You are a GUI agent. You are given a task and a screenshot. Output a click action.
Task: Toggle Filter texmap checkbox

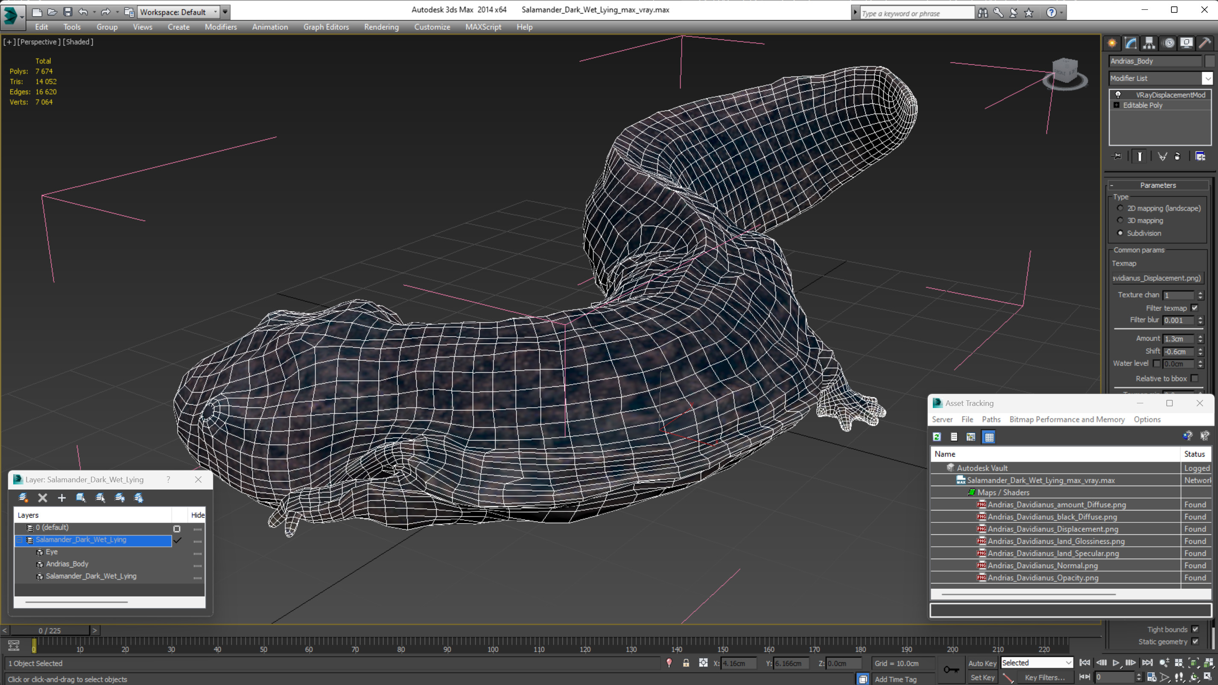click(x=1195, y=308)
